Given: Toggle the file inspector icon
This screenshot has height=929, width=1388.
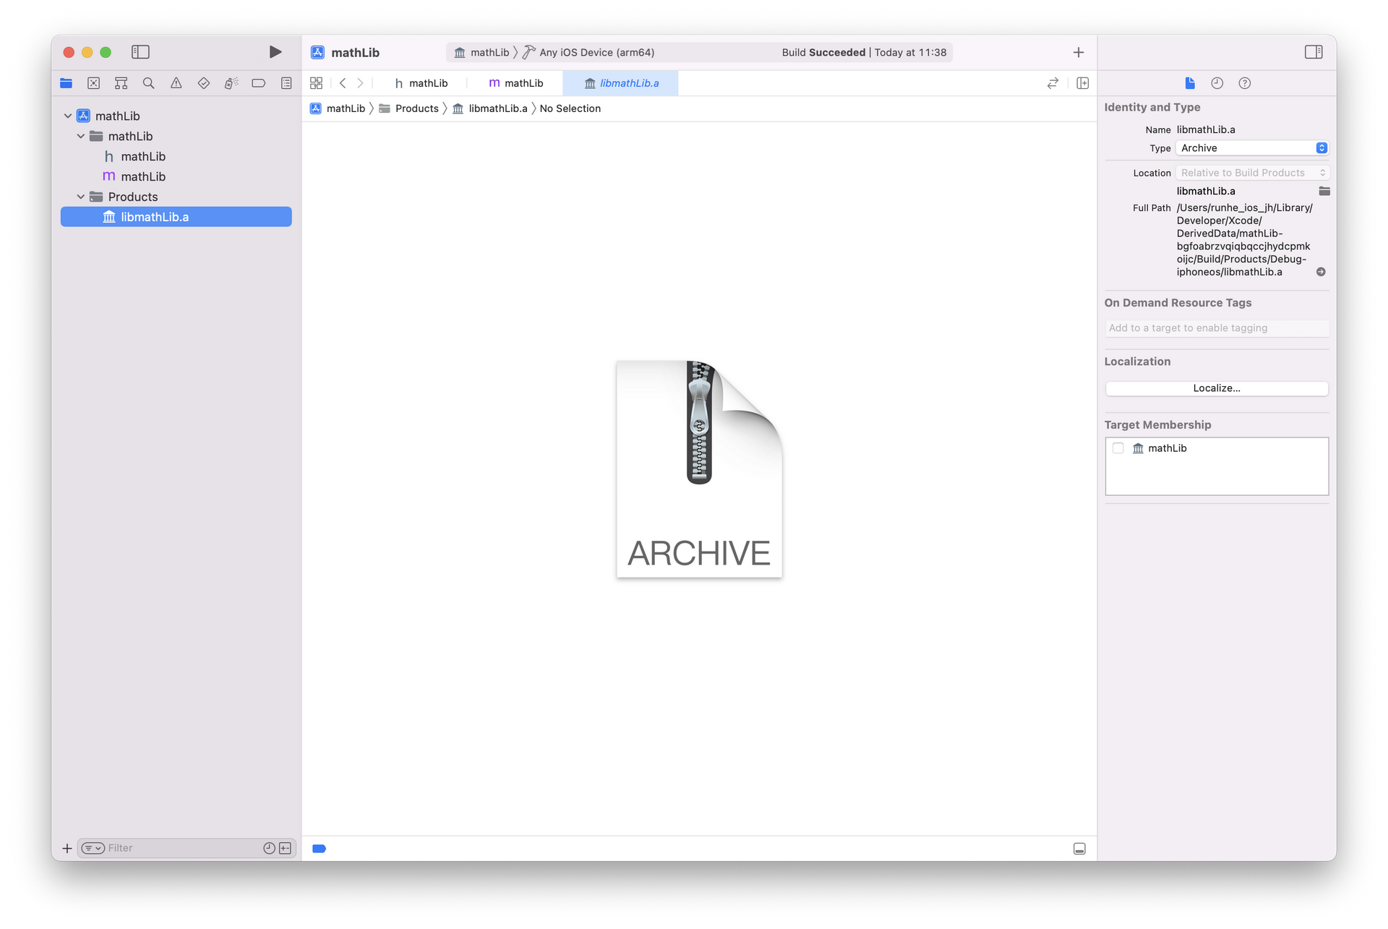Looking at the screenshot, I should click(x=1191, y=83).
